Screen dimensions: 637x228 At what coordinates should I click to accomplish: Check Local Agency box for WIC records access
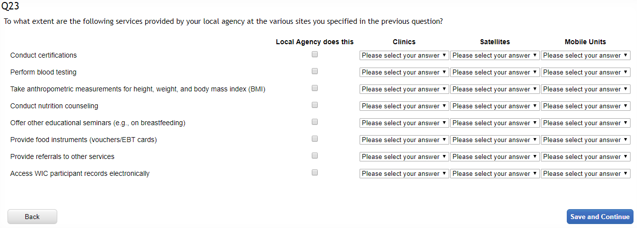point(315,173)
